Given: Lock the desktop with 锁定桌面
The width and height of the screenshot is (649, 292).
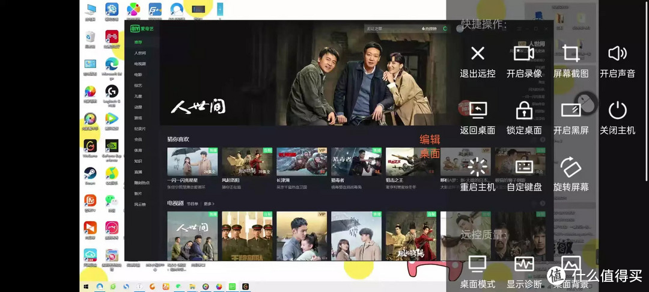Looking at the screenshot, I should coord(524,110).
